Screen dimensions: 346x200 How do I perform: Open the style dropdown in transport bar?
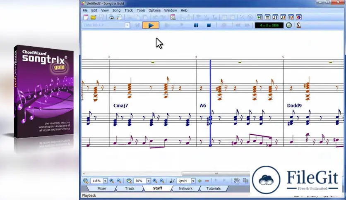(127, 25)
